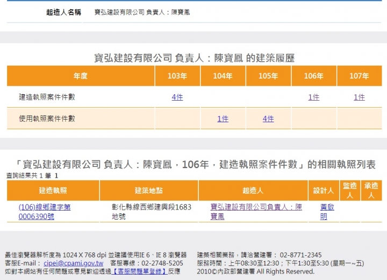Click the 設計人 column header

324,191
